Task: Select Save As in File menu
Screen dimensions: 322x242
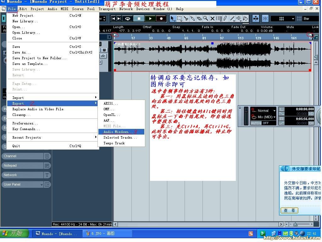Action: pos(53,53)
